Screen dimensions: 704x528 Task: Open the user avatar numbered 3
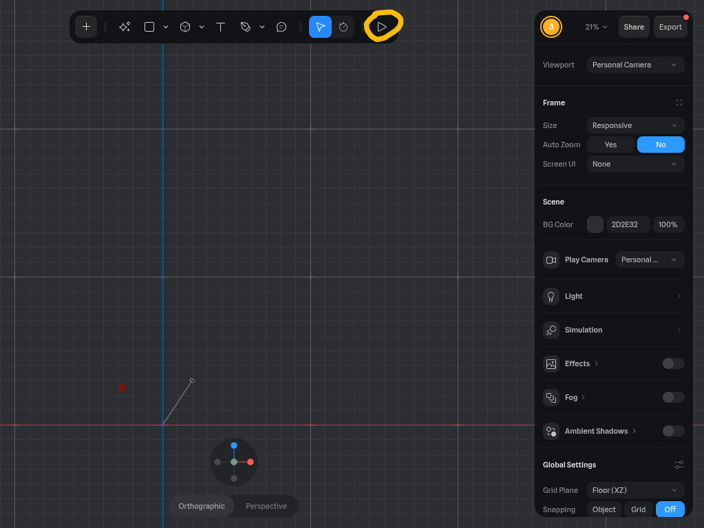[551, 27]
